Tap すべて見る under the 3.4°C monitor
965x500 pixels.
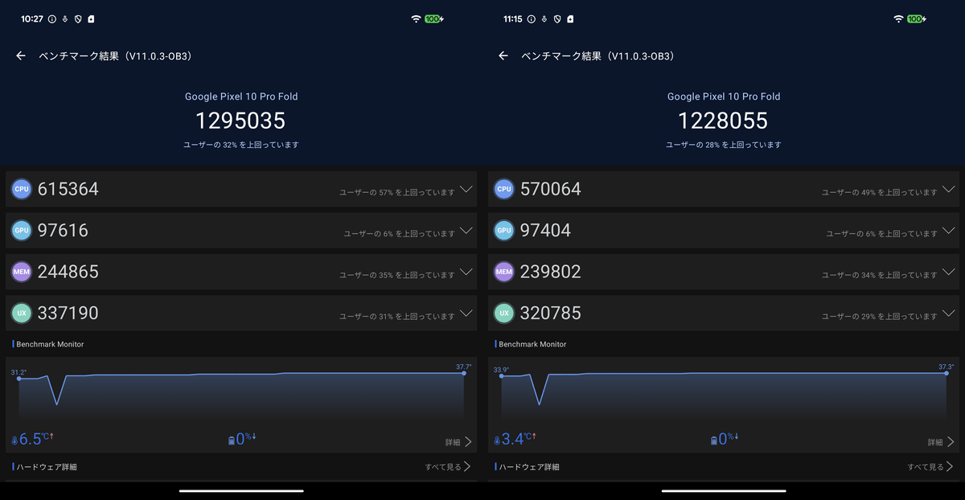coord(930,466)
